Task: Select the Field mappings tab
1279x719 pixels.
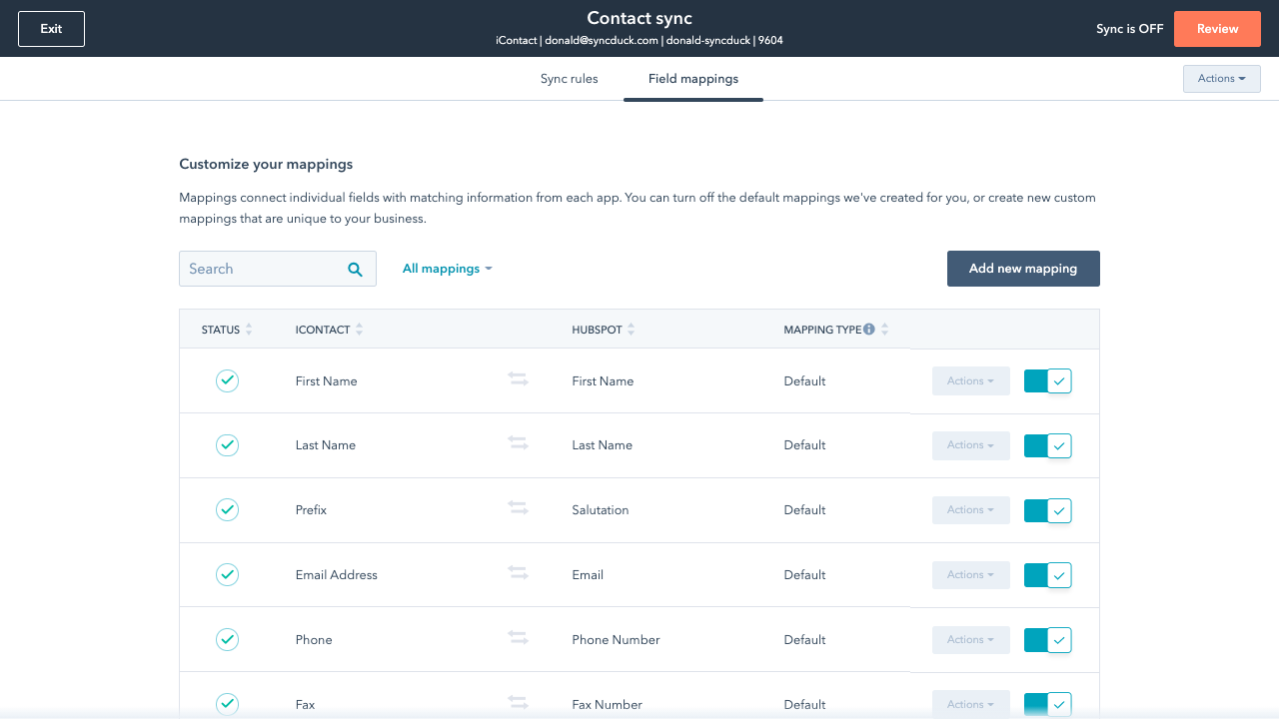Action: coord(693,79)
